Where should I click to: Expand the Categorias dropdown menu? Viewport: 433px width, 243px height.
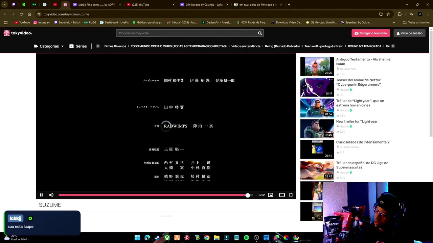tap(49, 46)
